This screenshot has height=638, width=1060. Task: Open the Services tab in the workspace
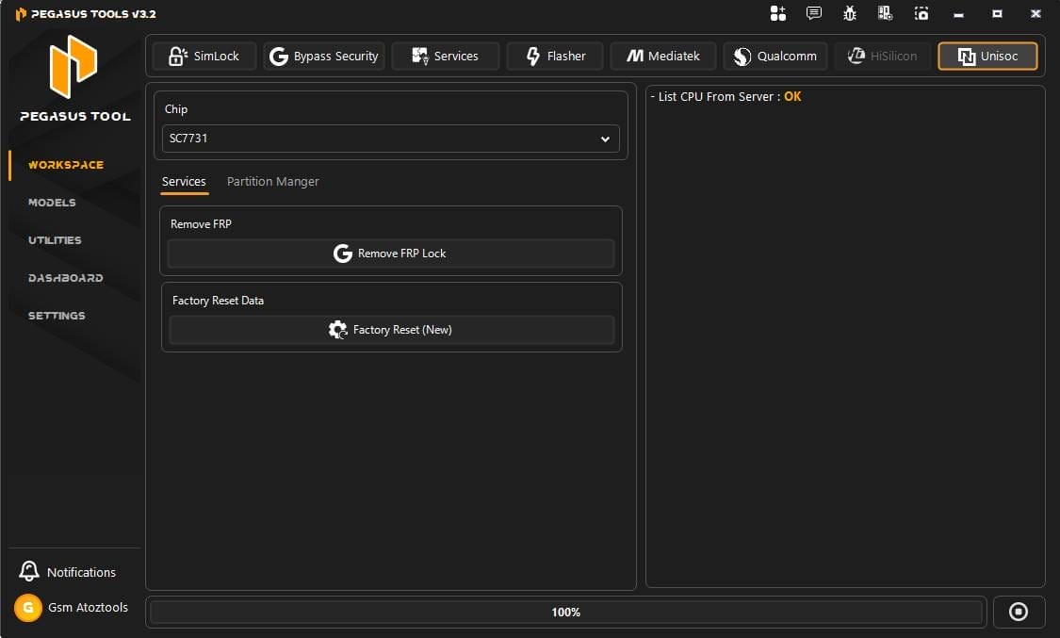[x=184, y=181]
